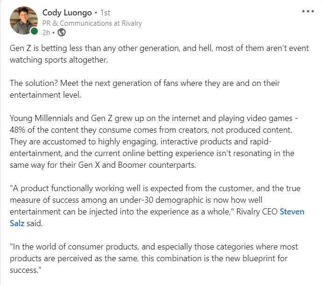Click the line starting with 'The solution?'
This screenshot has height=285, width=323.
145,83
